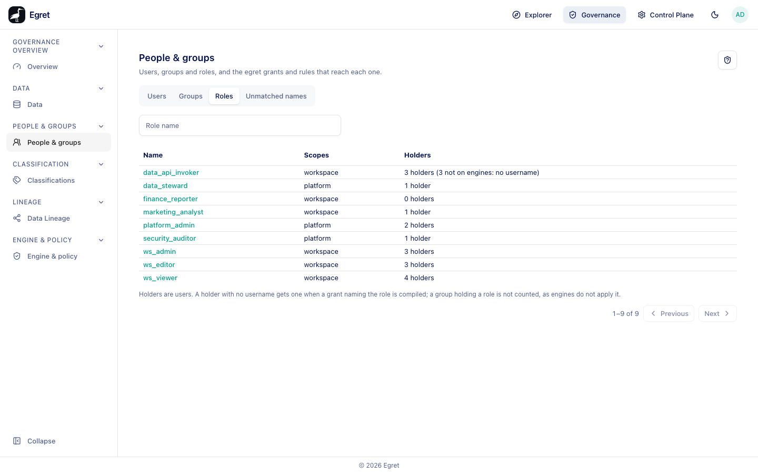Open the ws_editor role link
The image size is (758, 474).
(x=159, y=265)
